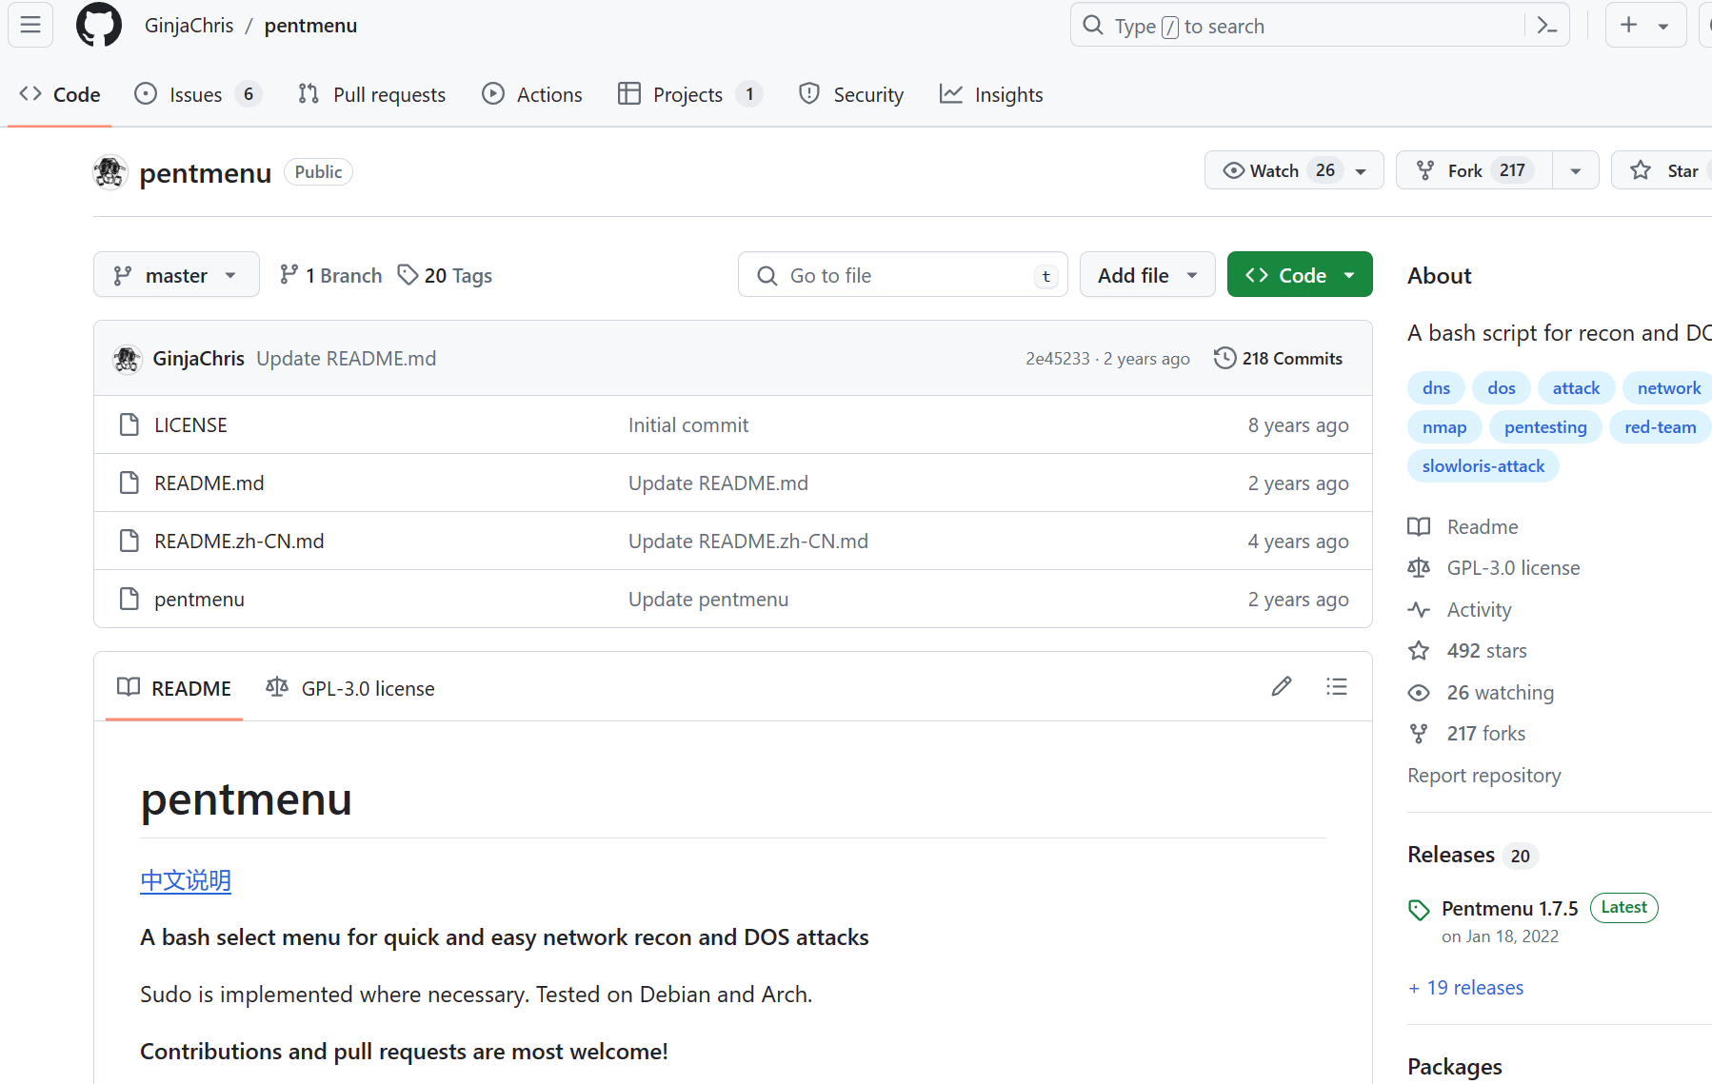Open the Activity link
Screen dimensions: 1712x1084
pyautogui.click(x=1461, y=610)
